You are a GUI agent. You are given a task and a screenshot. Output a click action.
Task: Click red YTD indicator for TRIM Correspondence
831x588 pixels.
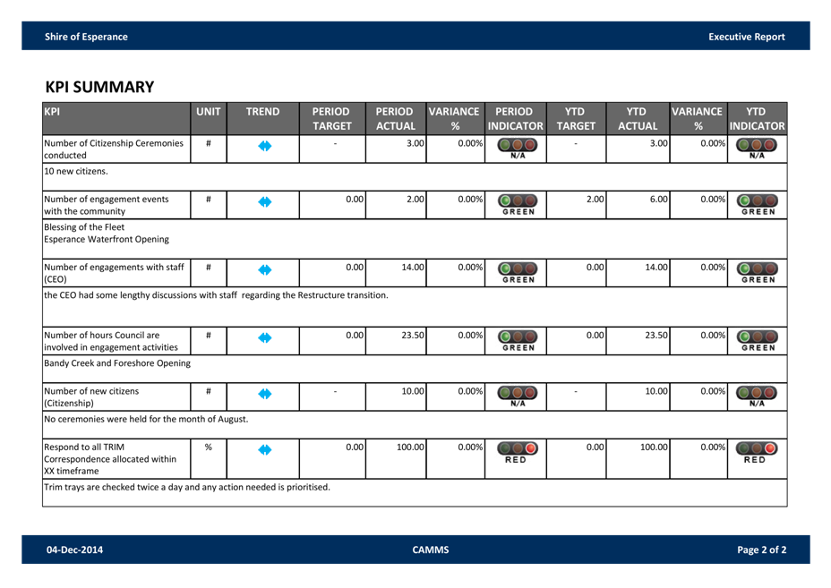point(756,452)
